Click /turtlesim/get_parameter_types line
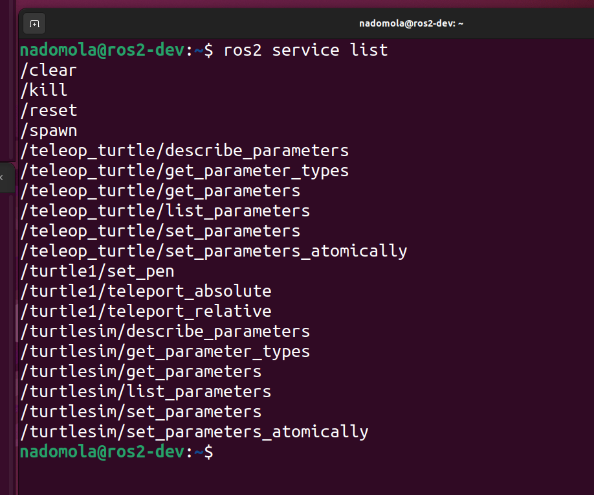594x495 pixels. click(x=165, y=352)
